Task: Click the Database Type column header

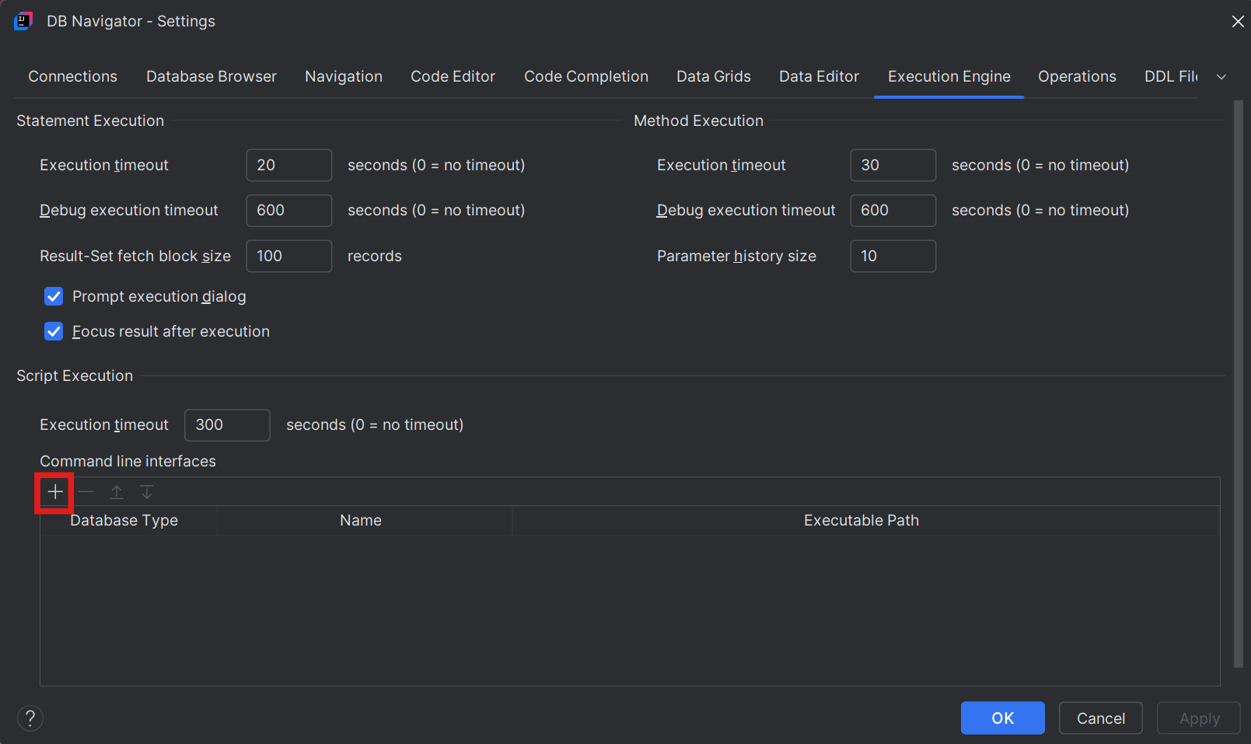Action: 128,520
